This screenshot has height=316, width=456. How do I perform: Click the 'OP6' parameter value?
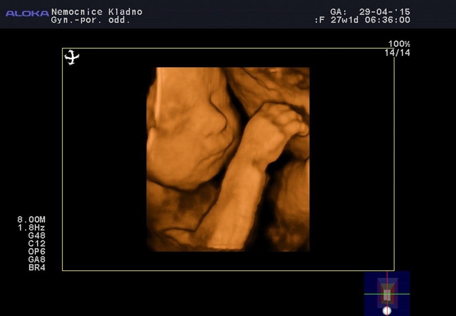37,251
